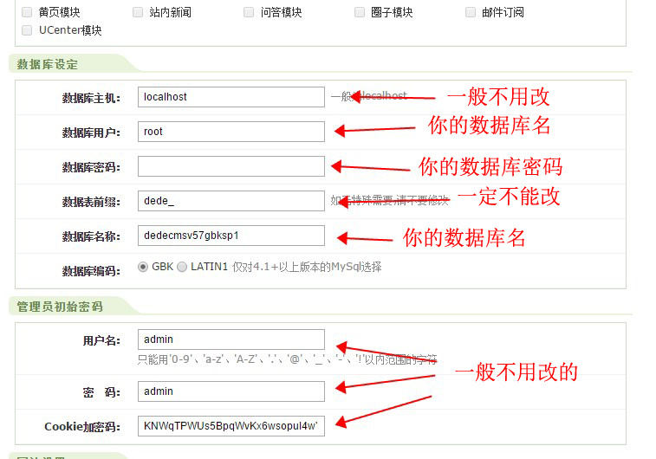The height and width of the screenshot is (459, 656).
Task: Click the 站内新闻 label text
Action: pos(170,12)
